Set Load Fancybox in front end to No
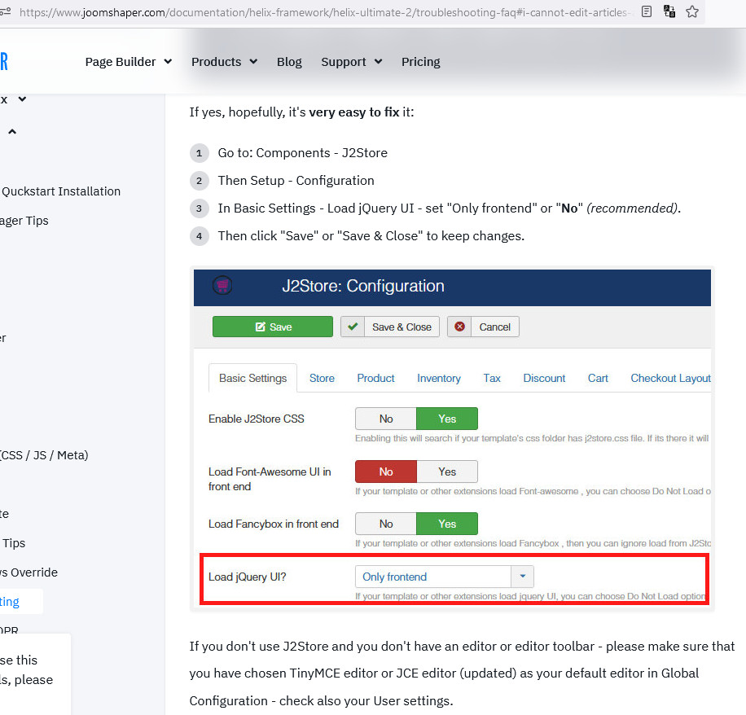 click(x=386, y=524)
